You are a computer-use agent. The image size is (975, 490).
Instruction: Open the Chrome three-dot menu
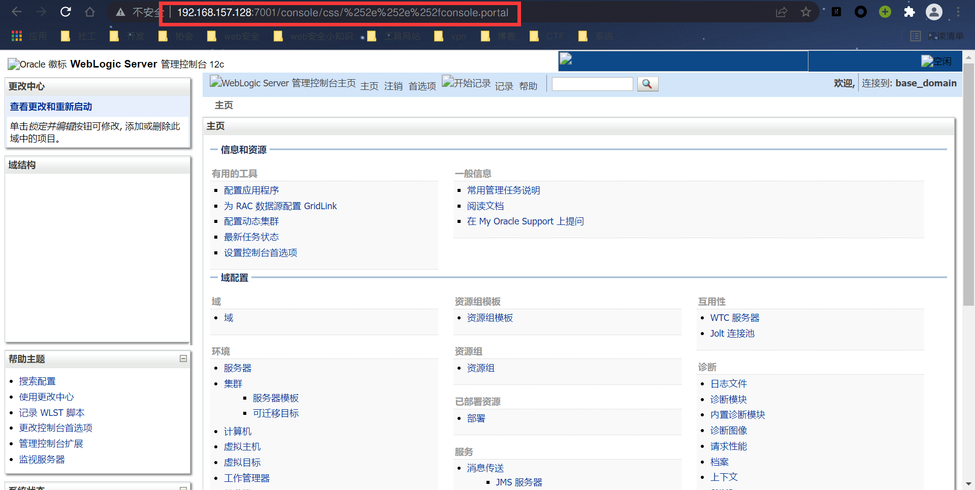(x=958, y=12)
